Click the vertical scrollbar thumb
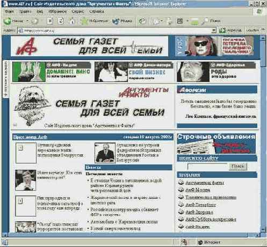 click(263, 54)
